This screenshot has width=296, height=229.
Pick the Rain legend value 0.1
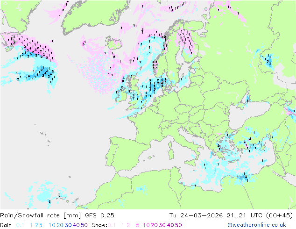coord(20,225)
